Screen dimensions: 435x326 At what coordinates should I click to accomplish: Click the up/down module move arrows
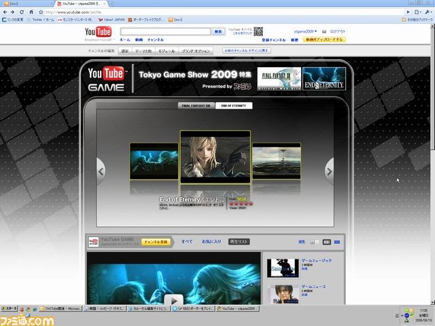[x=314, y=242]
